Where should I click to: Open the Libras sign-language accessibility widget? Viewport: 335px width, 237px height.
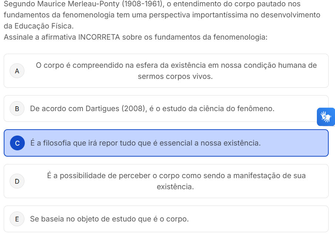tap(326, 117)
